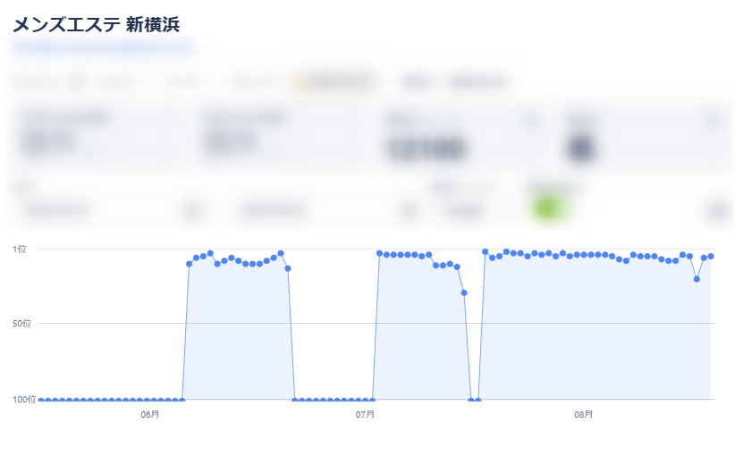Click the icon in the fourth summary card's corner

click(713, 121)
